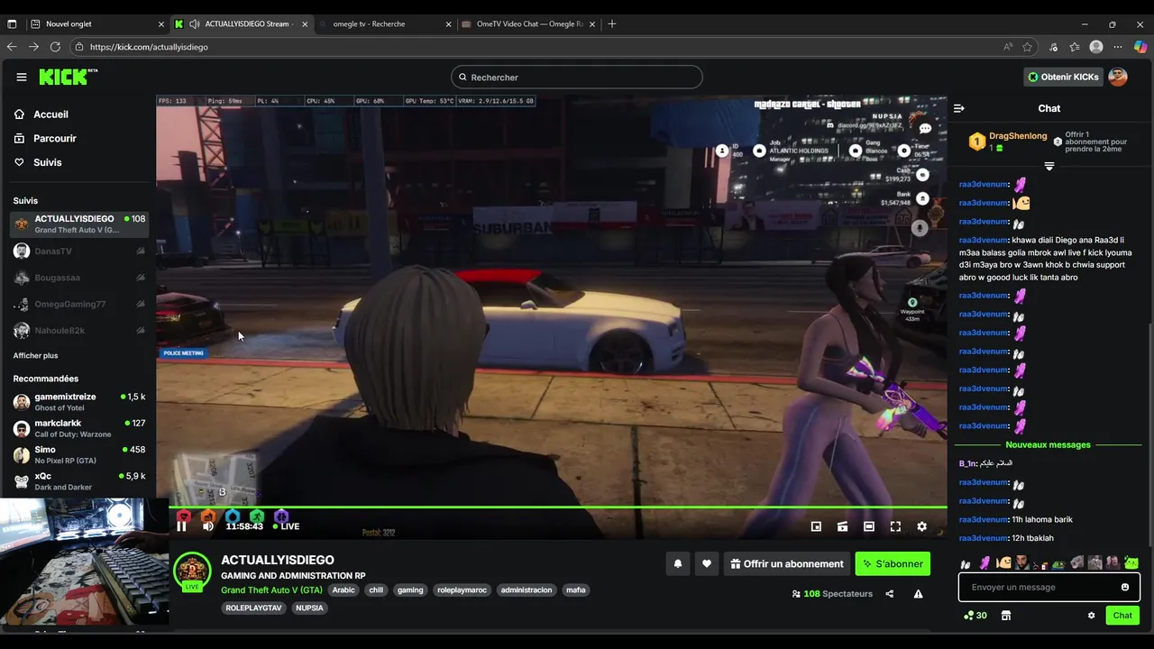Open the browser profile icon

point(1096,47)
